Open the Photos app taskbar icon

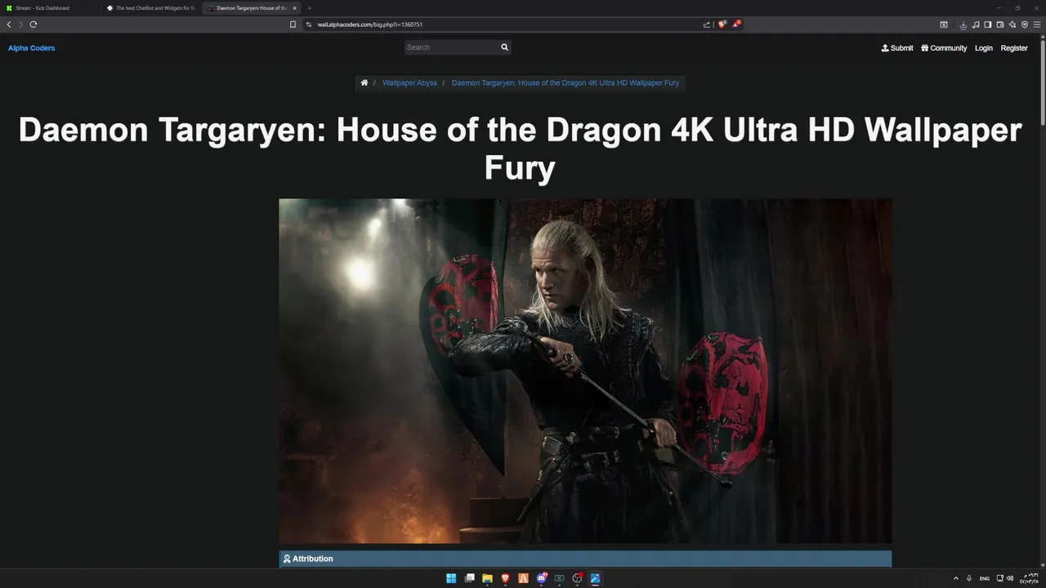point(595,578)
